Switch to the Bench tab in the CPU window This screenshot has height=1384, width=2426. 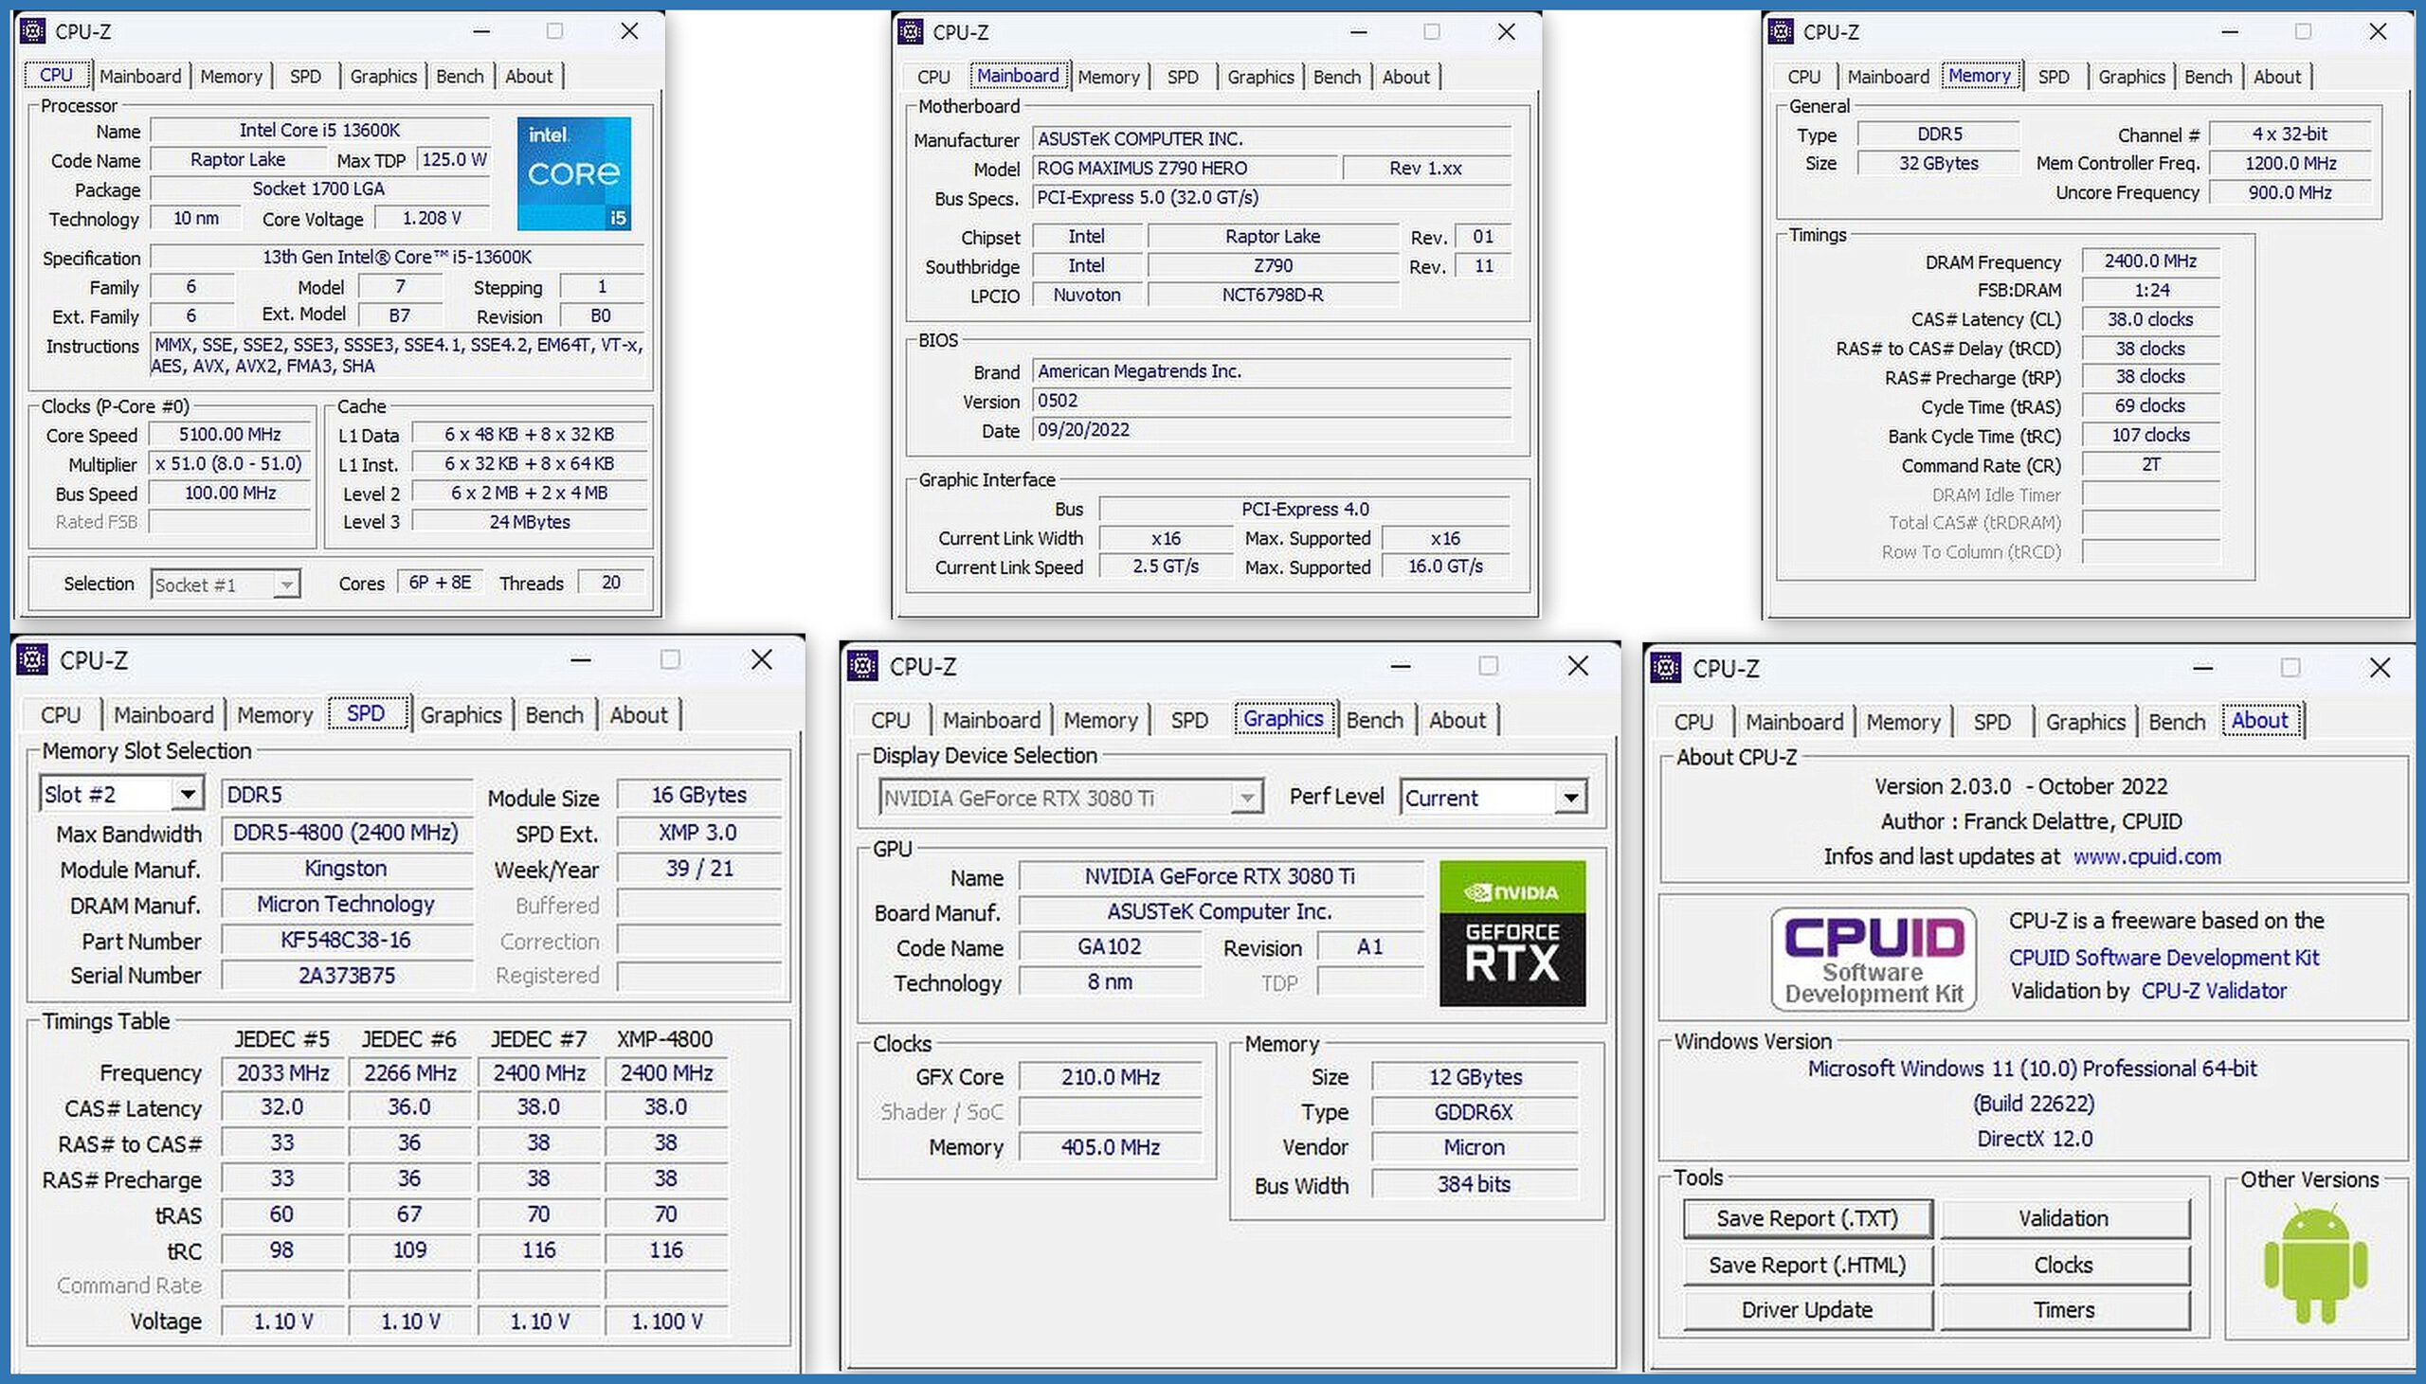coord(460,76)
